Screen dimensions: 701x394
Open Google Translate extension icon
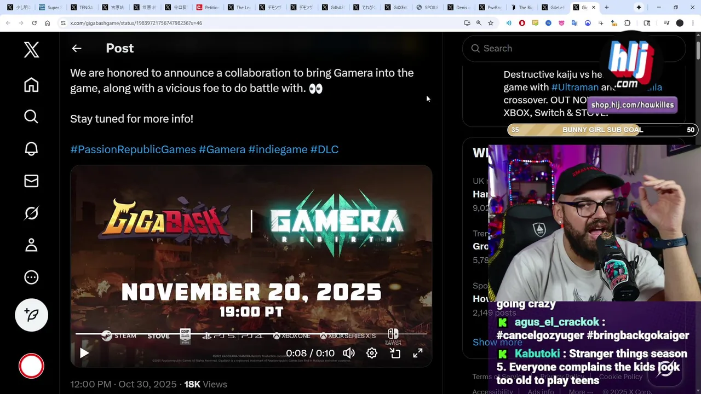click(574, 23)
